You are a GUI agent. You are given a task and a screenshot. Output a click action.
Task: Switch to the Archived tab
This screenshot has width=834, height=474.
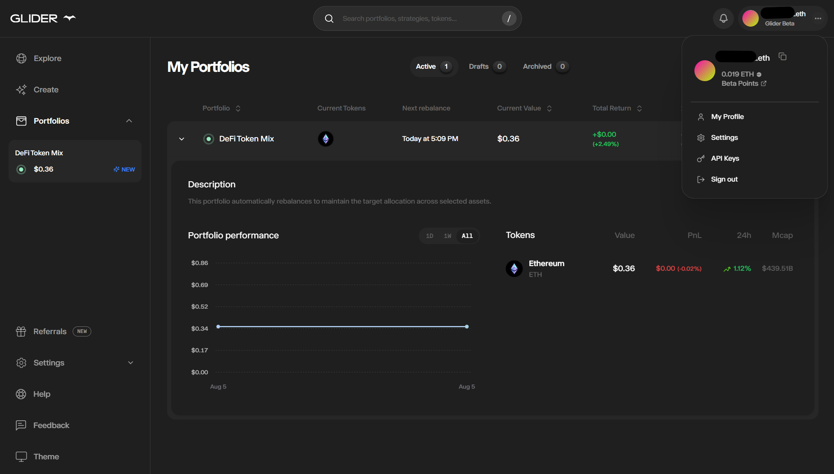(546, 66)
